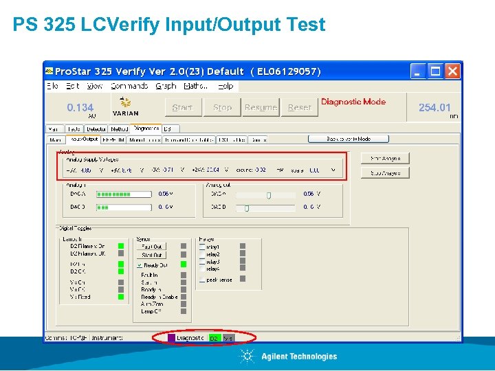Click the 254.01 nm wavelength reading
495x371 pixels.
point(434,108)
